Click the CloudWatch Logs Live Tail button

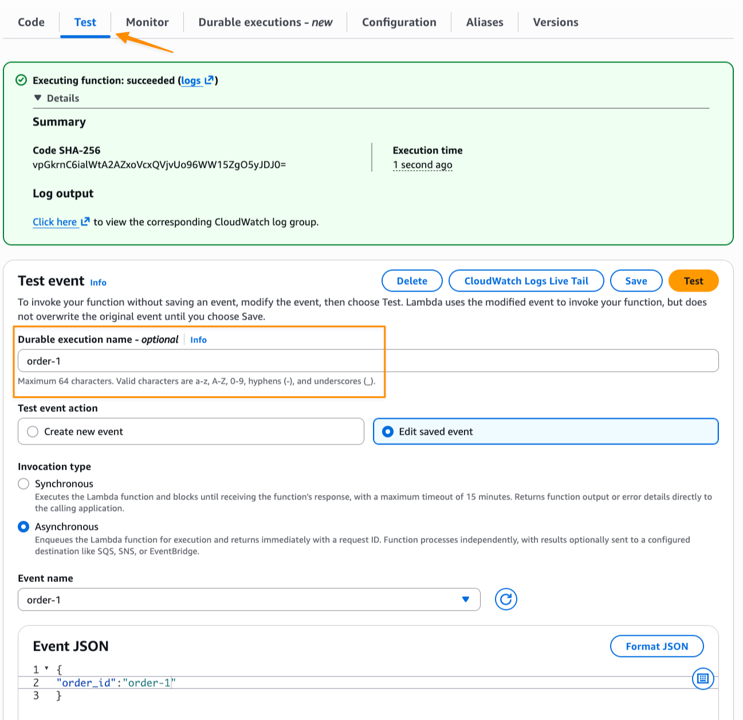pyautogui.click(x=526, y=281)
